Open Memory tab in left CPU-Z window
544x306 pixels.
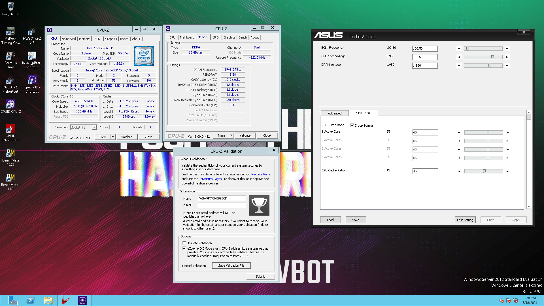click(x=84, y=39)
